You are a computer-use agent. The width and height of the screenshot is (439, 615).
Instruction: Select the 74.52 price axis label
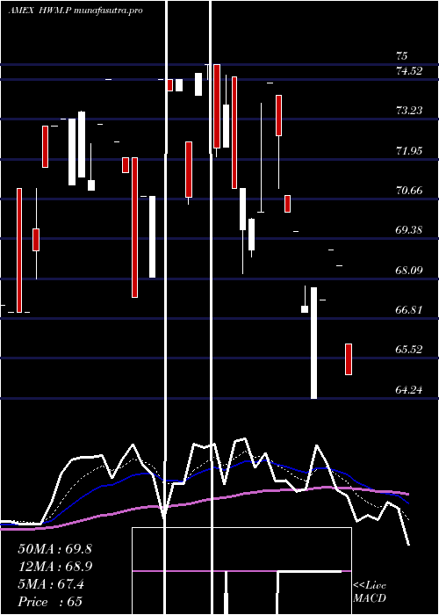[409, 71]
